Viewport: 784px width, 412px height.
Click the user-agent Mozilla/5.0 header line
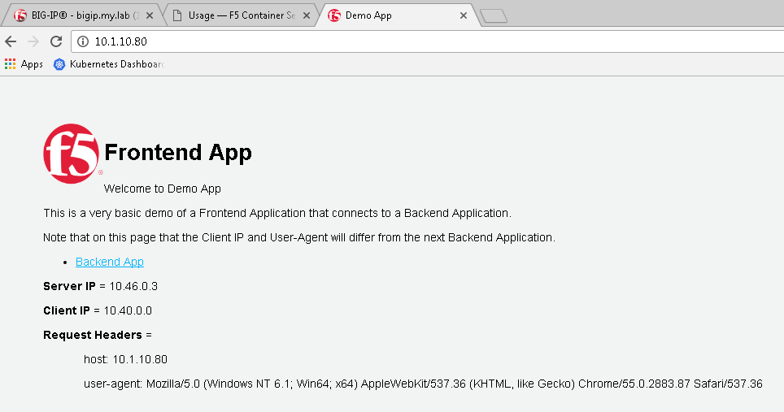coord(423,384)
